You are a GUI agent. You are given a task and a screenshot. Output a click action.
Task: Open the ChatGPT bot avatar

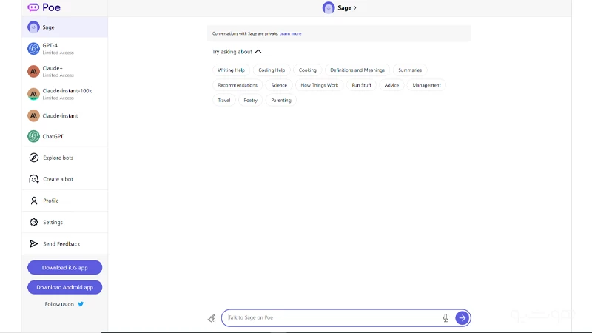33,136
